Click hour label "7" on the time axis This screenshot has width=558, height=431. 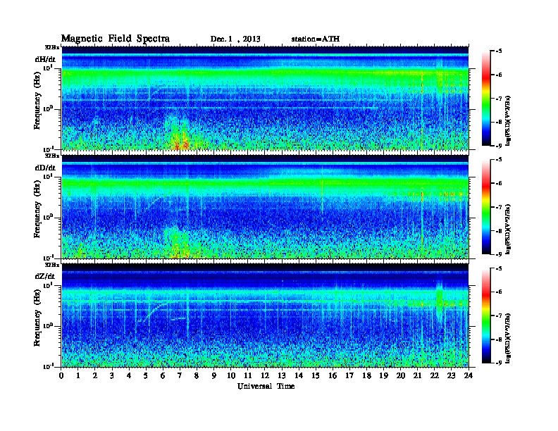tap(180, 375)
